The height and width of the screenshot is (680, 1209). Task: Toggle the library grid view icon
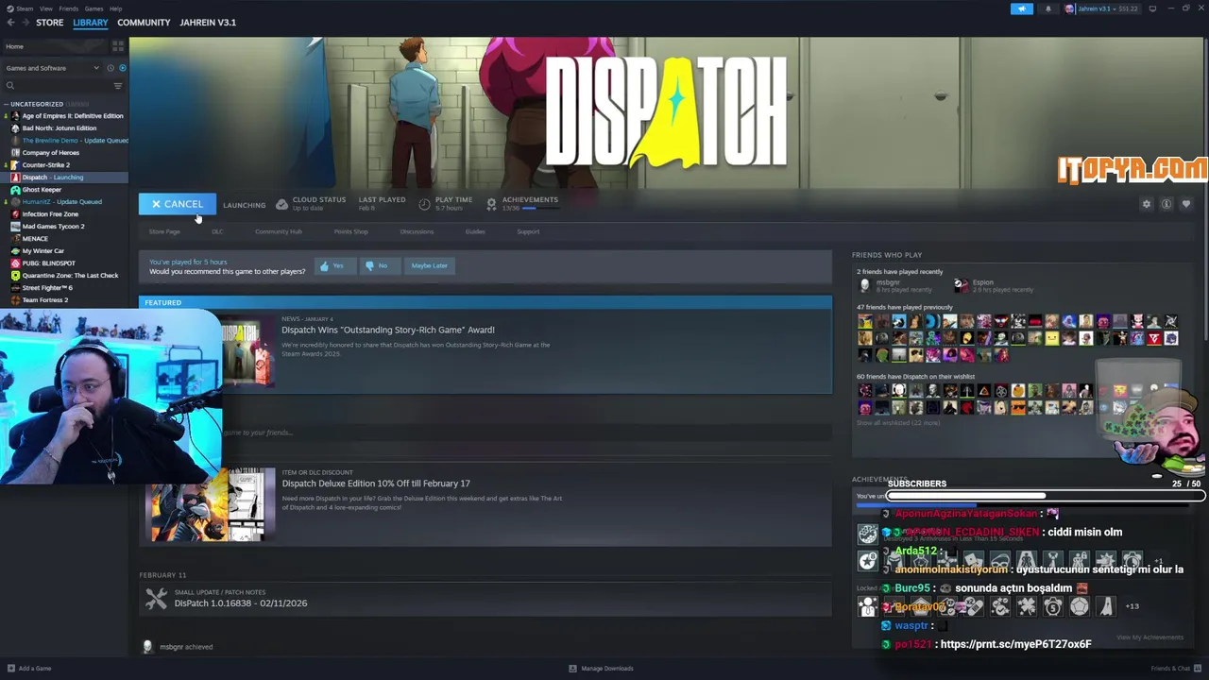(x=118, y=46)
